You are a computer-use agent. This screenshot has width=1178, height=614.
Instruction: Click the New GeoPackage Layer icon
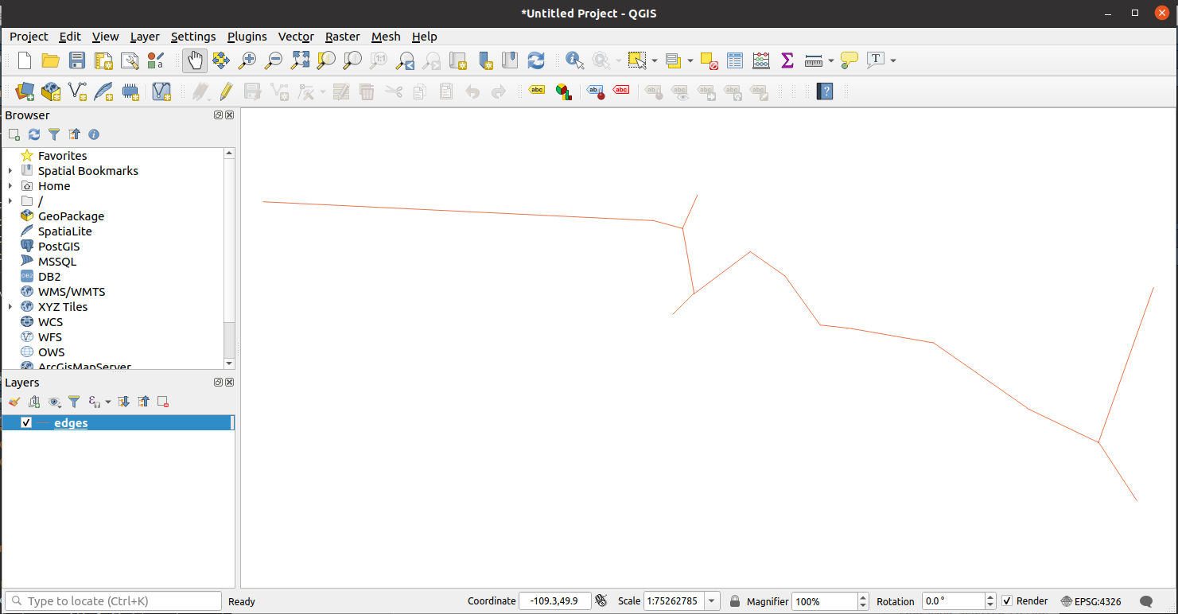tap(51, 92)
